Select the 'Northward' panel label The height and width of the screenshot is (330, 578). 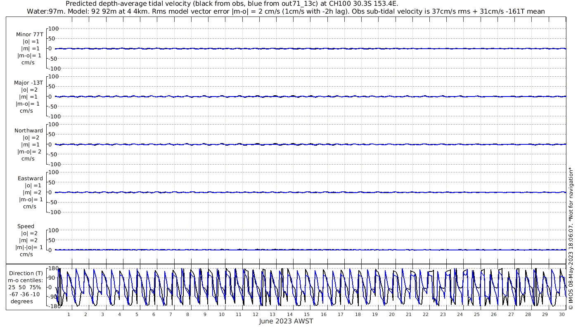click(28, 131)
